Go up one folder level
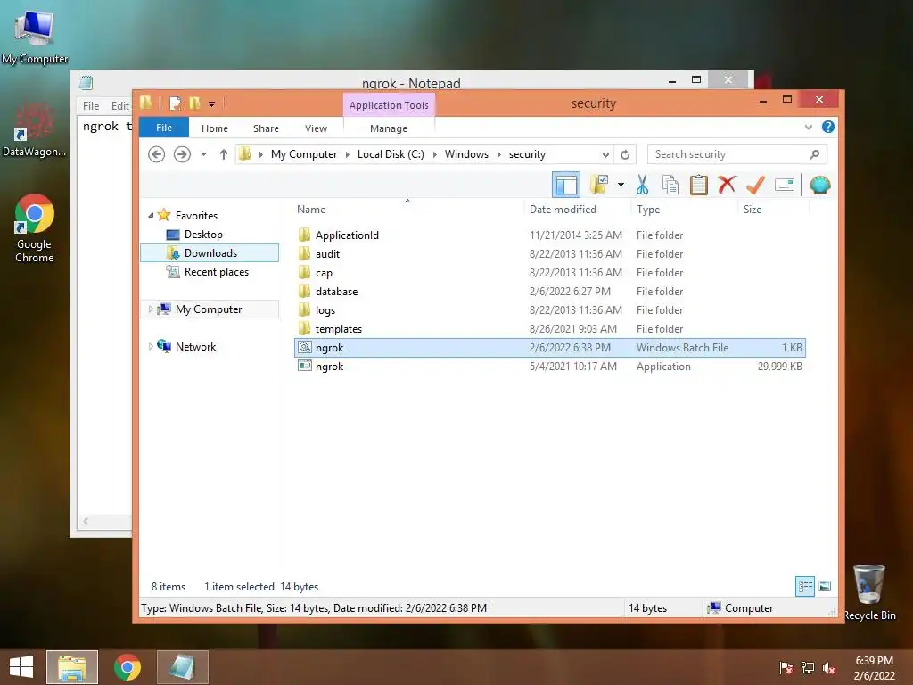Viewport: 913px width, 685px height. [224, 154]
